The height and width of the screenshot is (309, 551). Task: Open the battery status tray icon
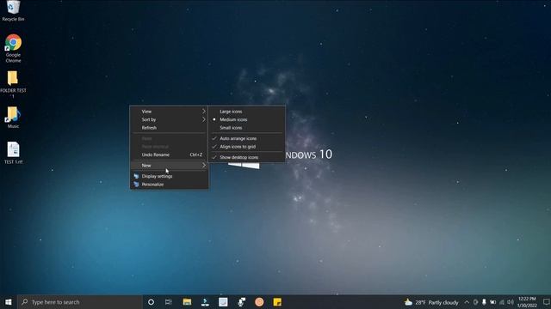pyautogui.click(x=492, y=302)
